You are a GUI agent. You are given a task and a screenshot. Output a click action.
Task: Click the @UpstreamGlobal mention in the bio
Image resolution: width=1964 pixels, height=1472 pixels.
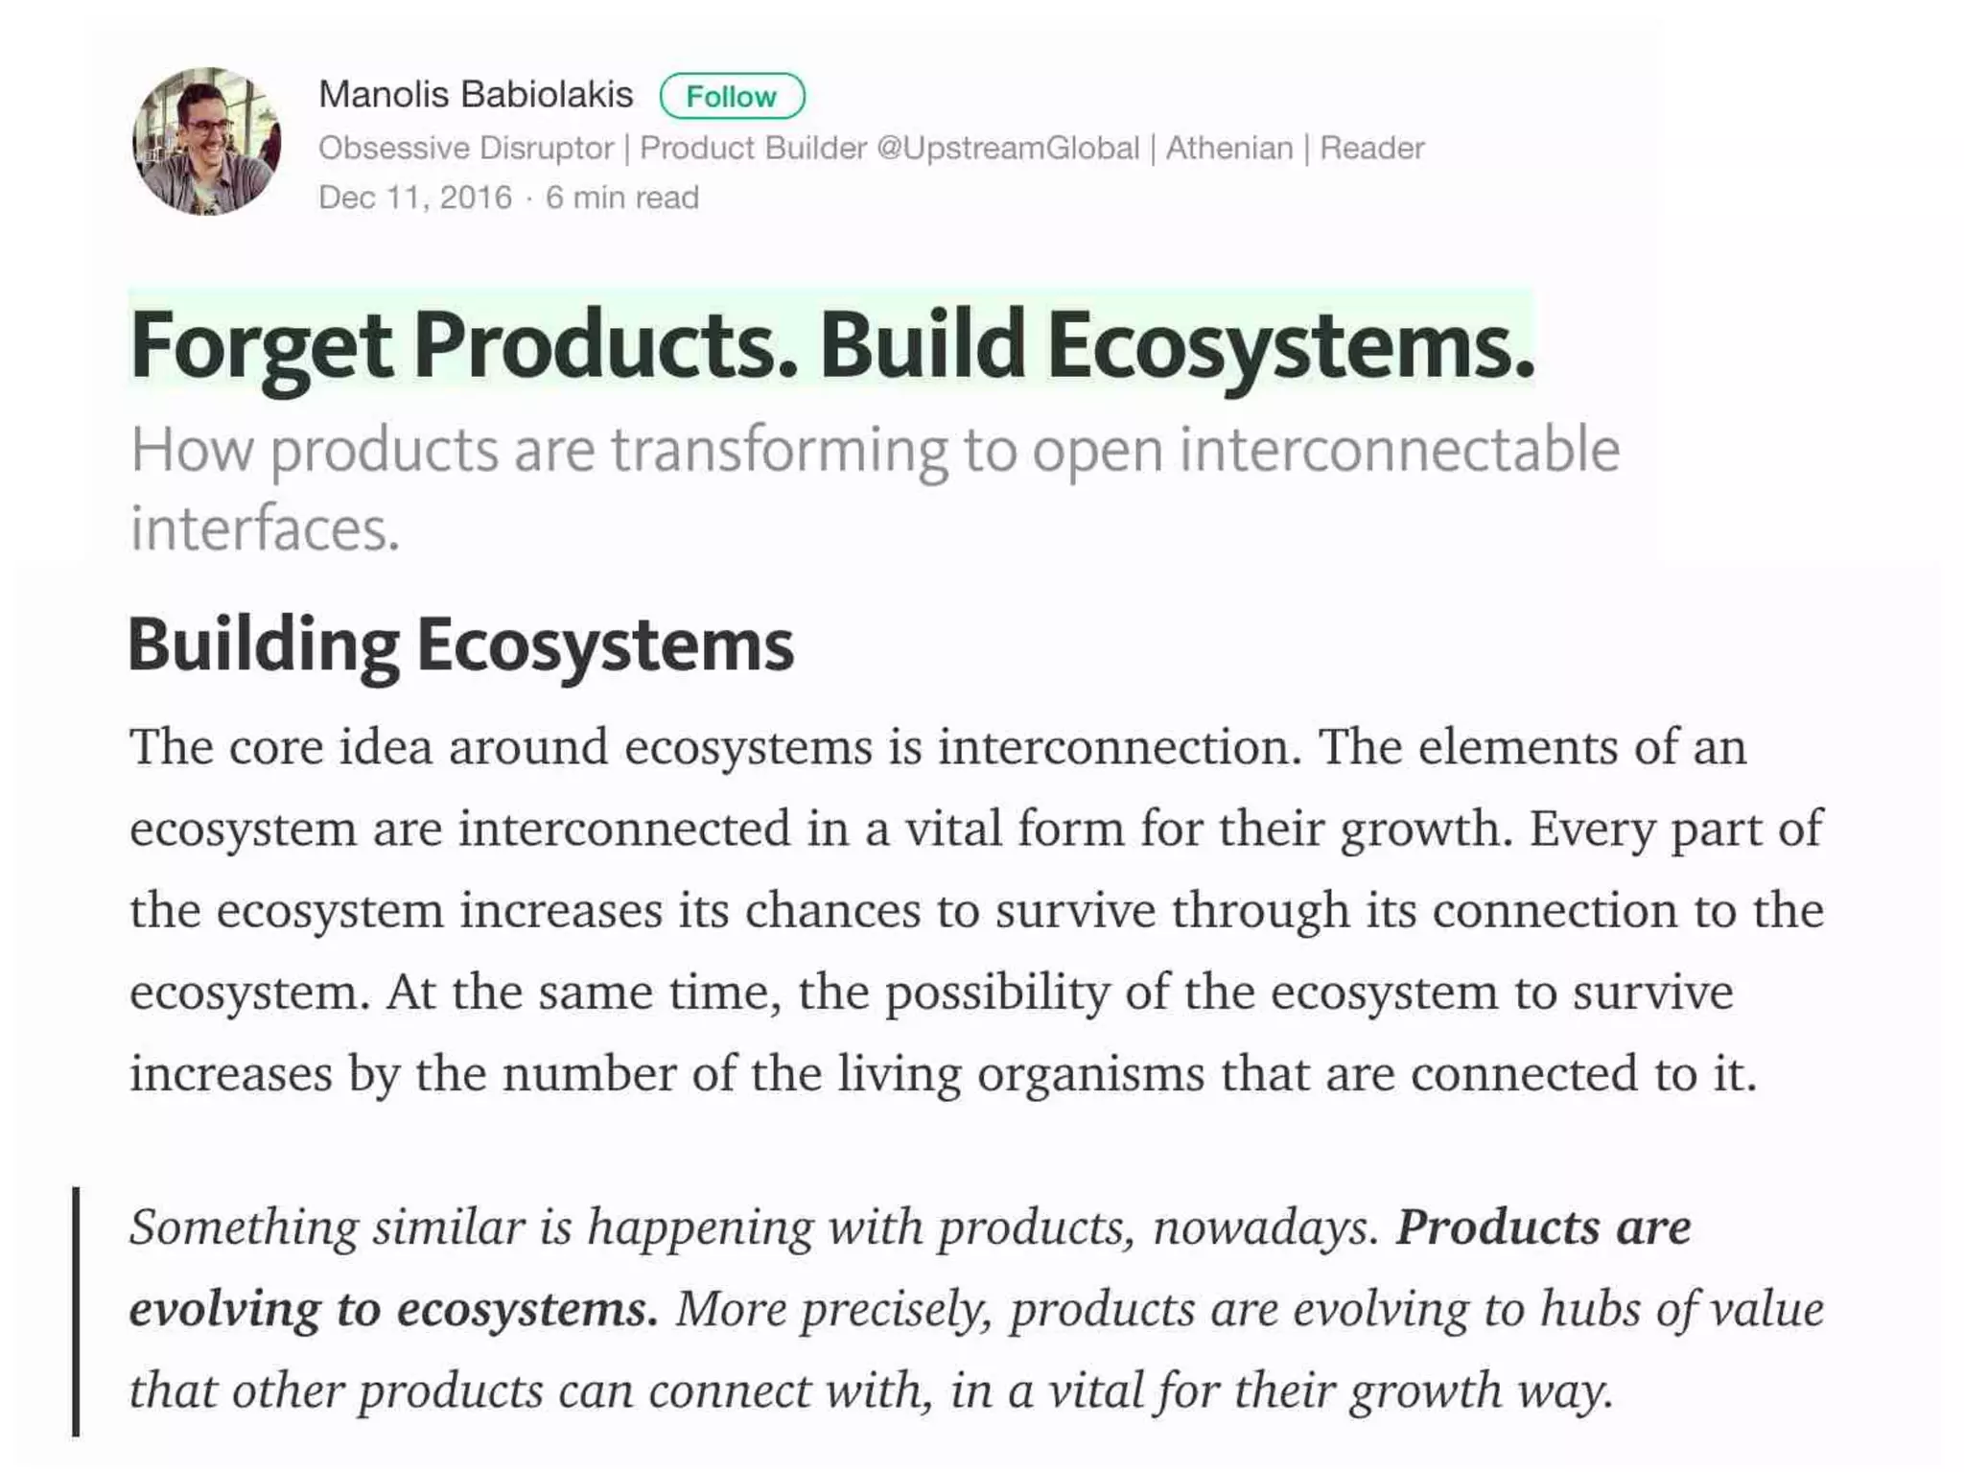click(1008, 149)
